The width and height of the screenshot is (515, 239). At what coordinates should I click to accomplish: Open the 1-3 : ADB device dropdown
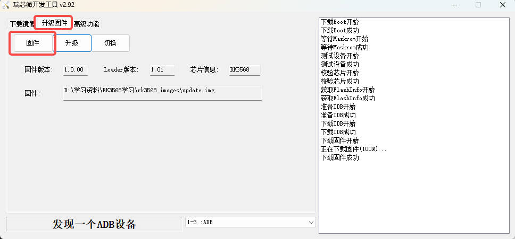(x=250, y=223)
